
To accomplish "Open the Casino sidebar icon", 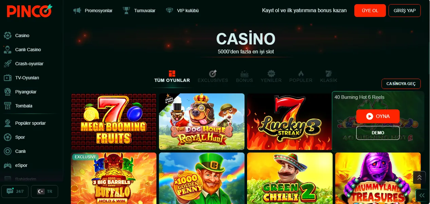I will tap(7, 35).
